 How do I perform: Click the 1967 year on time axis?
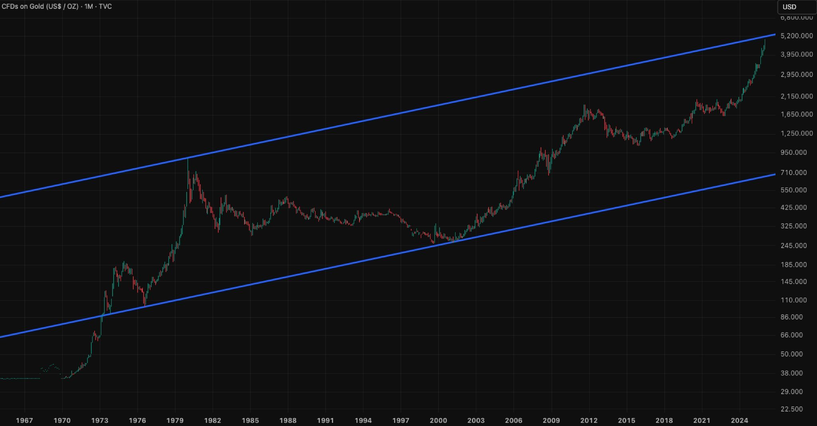pos(24,420)
